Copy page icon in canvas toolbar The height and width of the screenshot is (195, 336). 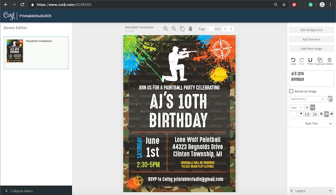tap(182, 29)
